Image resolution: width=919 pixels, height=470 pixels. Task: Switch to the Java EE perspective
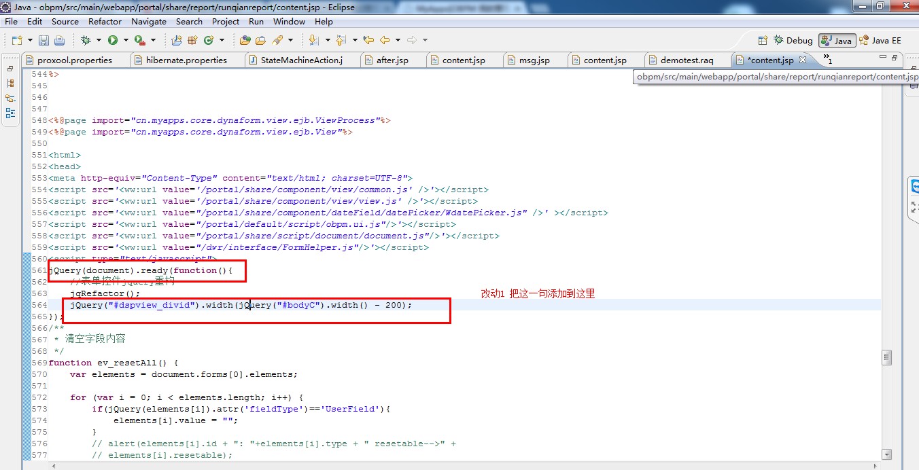coord(881,40)
